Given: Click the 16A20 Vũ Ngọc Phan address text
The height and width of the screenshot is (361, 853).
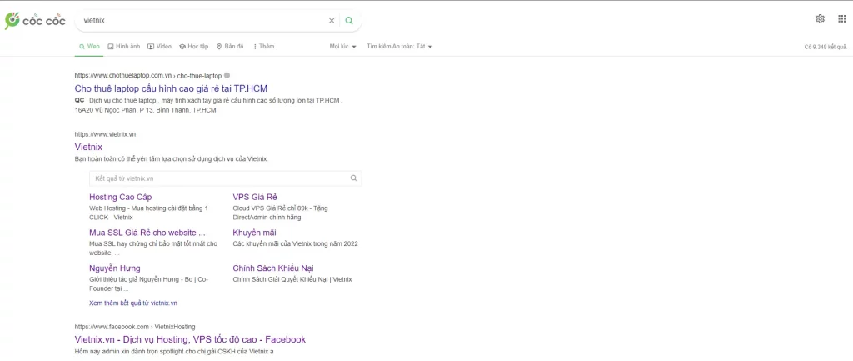Looking at the screenshot, I should click(145, 110).
